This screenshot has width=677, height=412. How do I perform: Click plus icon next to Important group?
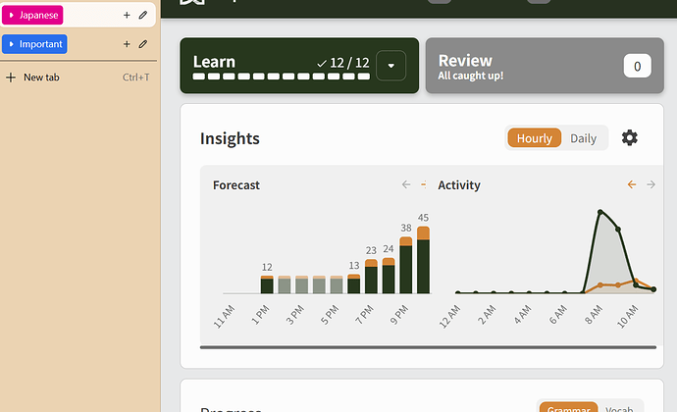127,44
